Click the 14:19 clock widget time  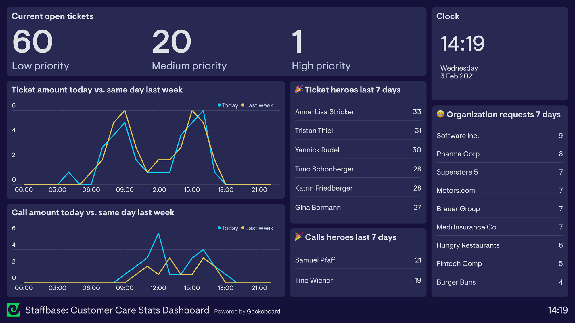coord(462,44)
